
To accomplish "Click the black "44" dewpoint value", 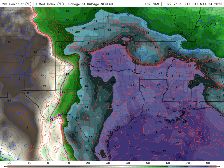I will pos(58,104).
